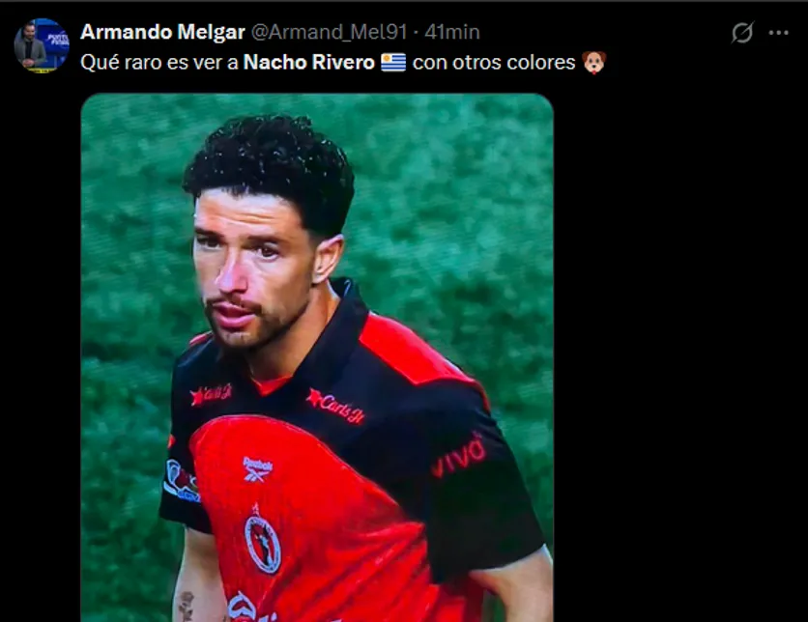Click the league patch on the left sleeve
808x622 pixels.
click(x=181, y=481)
